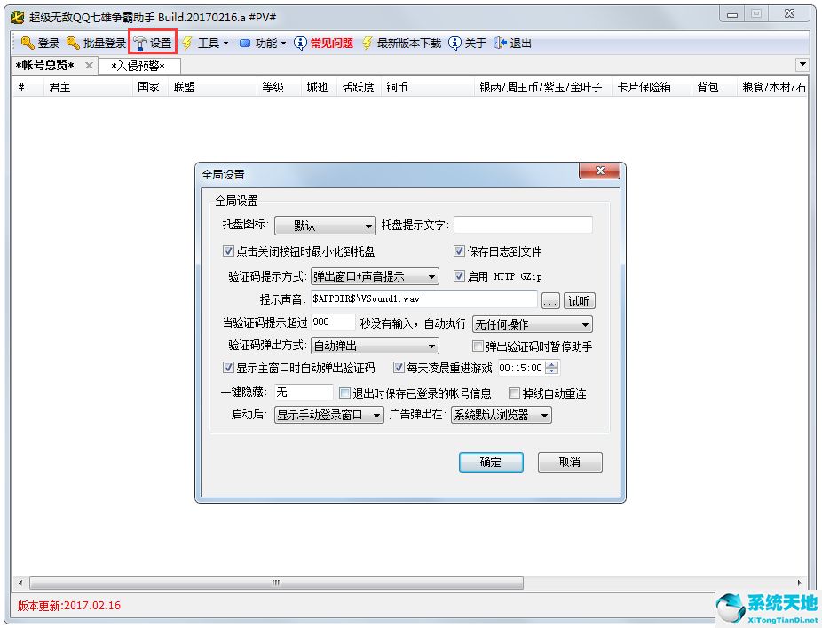
Task: Click the 批量登录 key icon
Action: pos(72,43)
